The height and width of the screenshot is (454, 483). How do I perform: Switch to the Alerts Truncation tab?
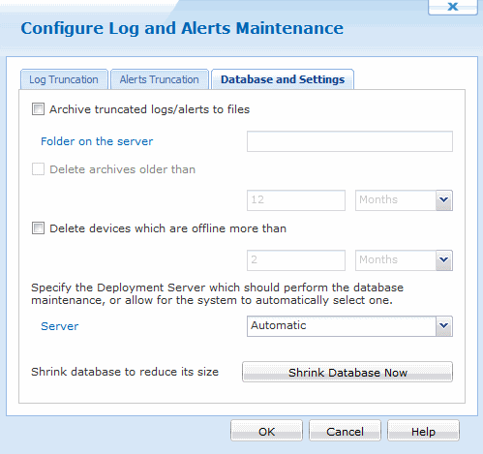[160, 79]
